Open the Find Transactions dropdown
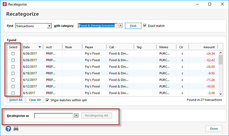 coord(49,26)
